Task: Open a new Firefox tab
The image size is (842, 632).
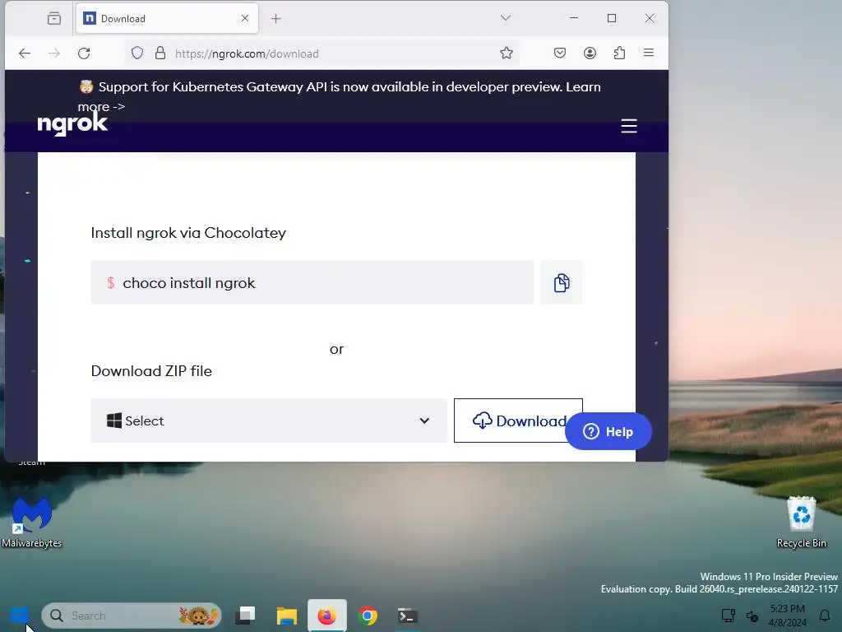Action: (x=276, y=19)
